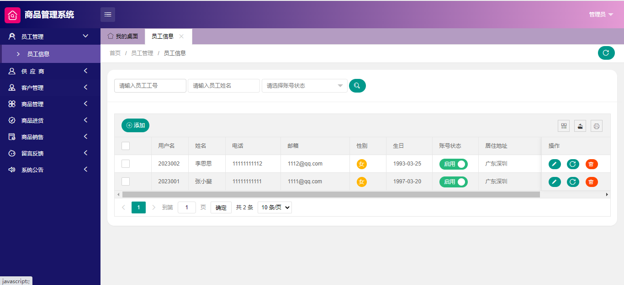Open the 请选择账号状态 dropdown
The image size is (624, 285).
305,86
